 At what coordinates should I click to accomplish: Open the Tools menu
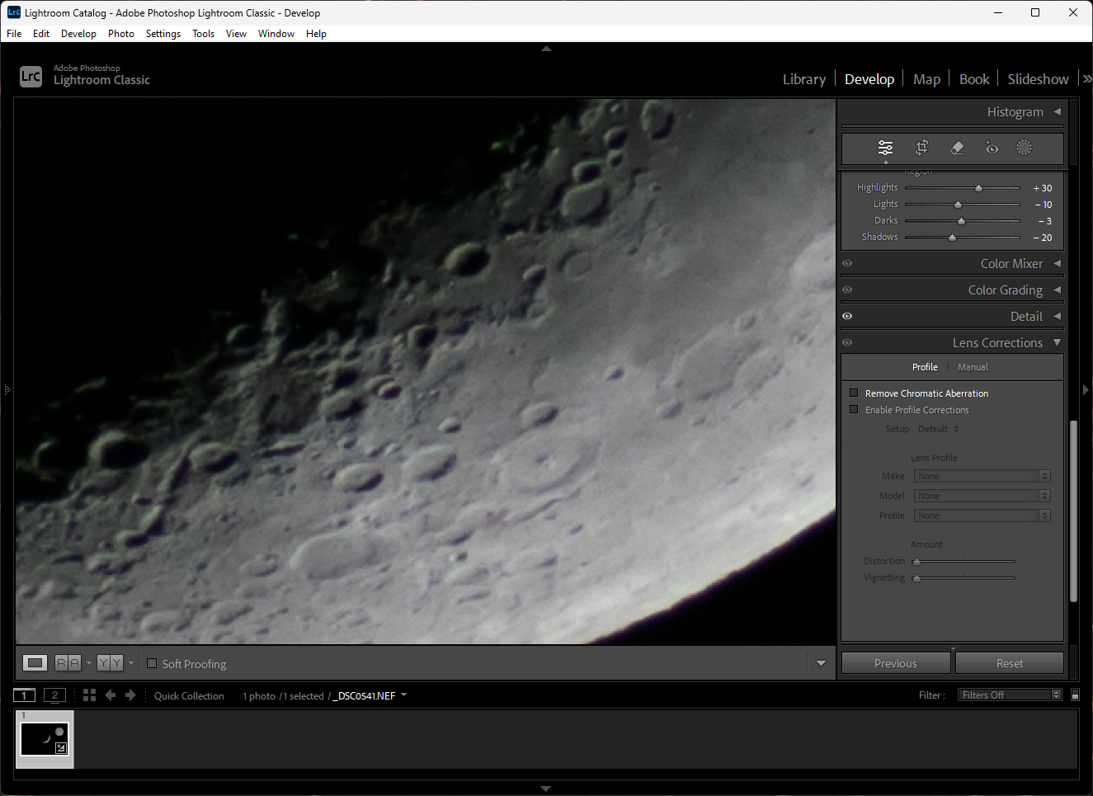click(x=203, y=34)
